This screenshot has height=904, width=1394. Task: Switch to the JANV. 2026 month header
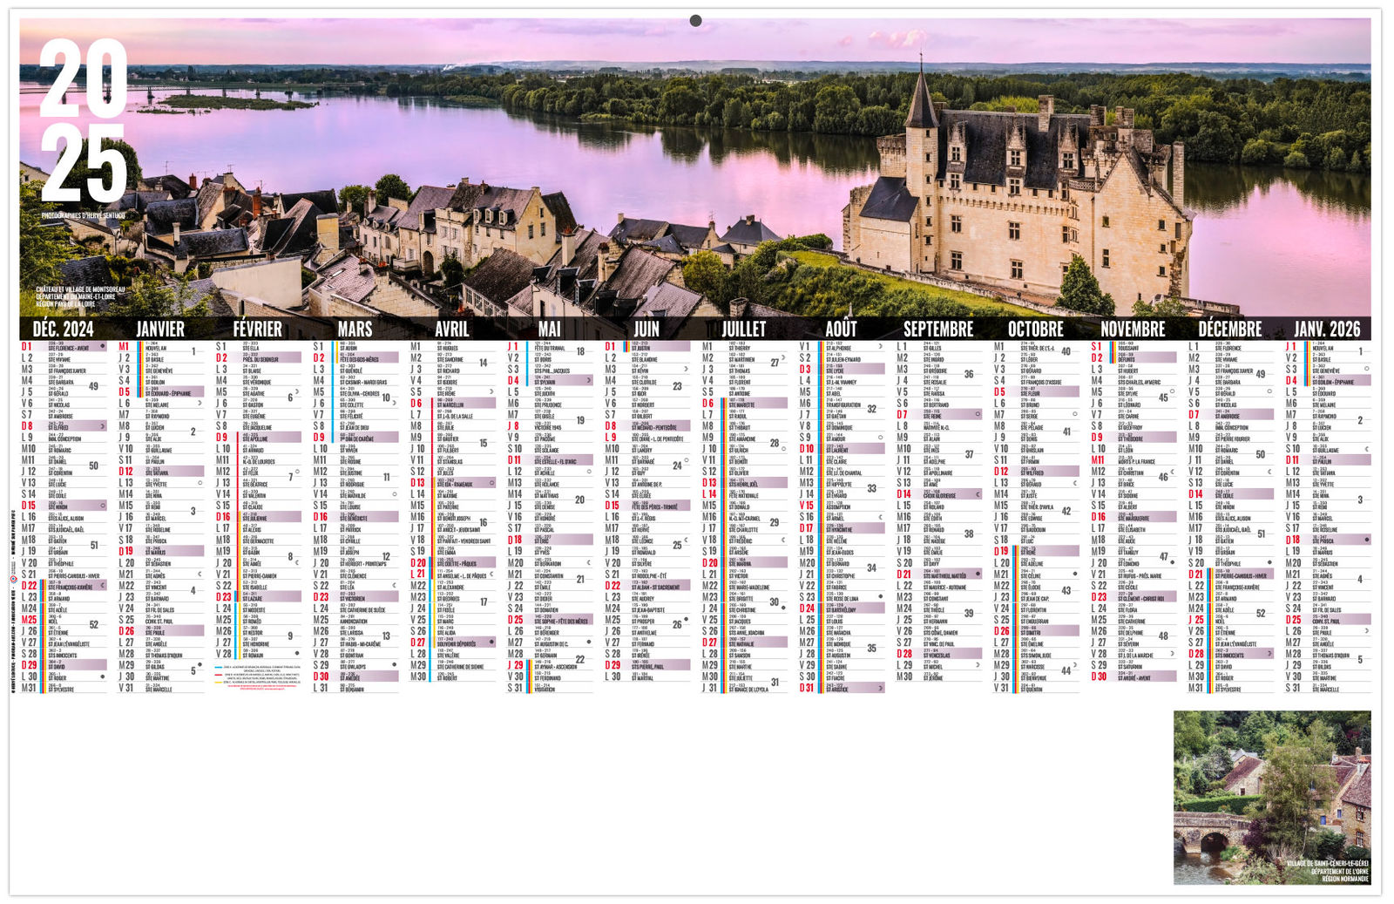[x=1326, y=329]
